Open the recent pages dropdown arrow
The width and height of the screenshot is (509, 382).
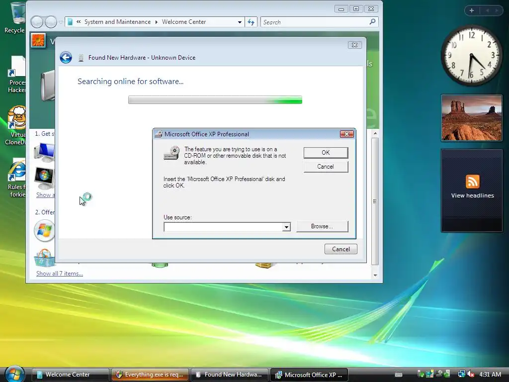coord(61,22)
